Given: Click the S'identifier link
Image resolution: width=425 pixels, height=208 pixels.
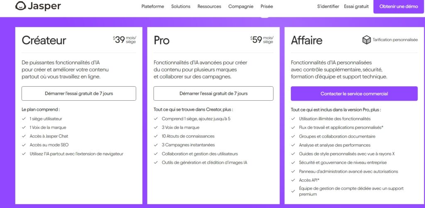Looking at the screenshot, I should pos(328,7).
